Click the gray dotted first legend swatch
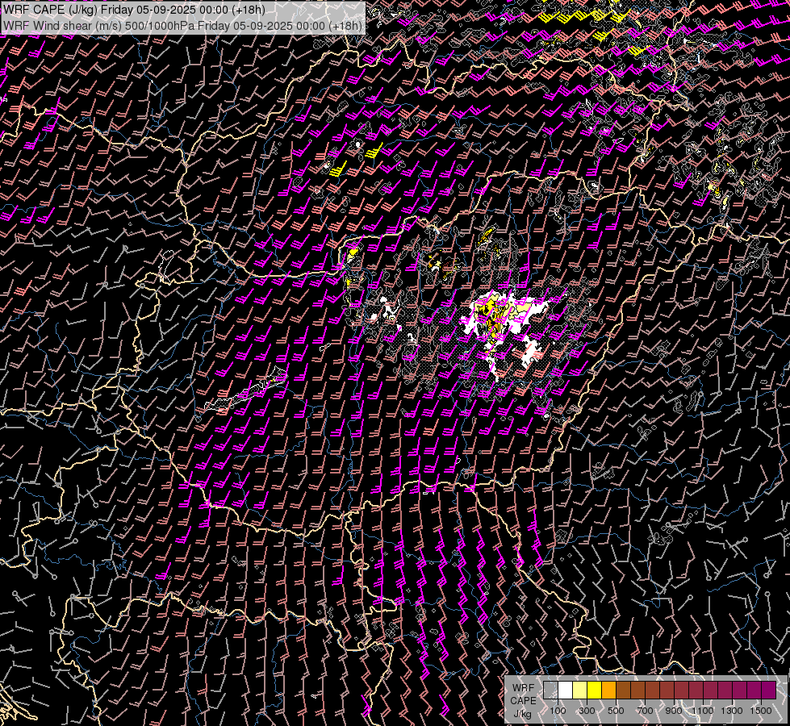 [550, 690]
